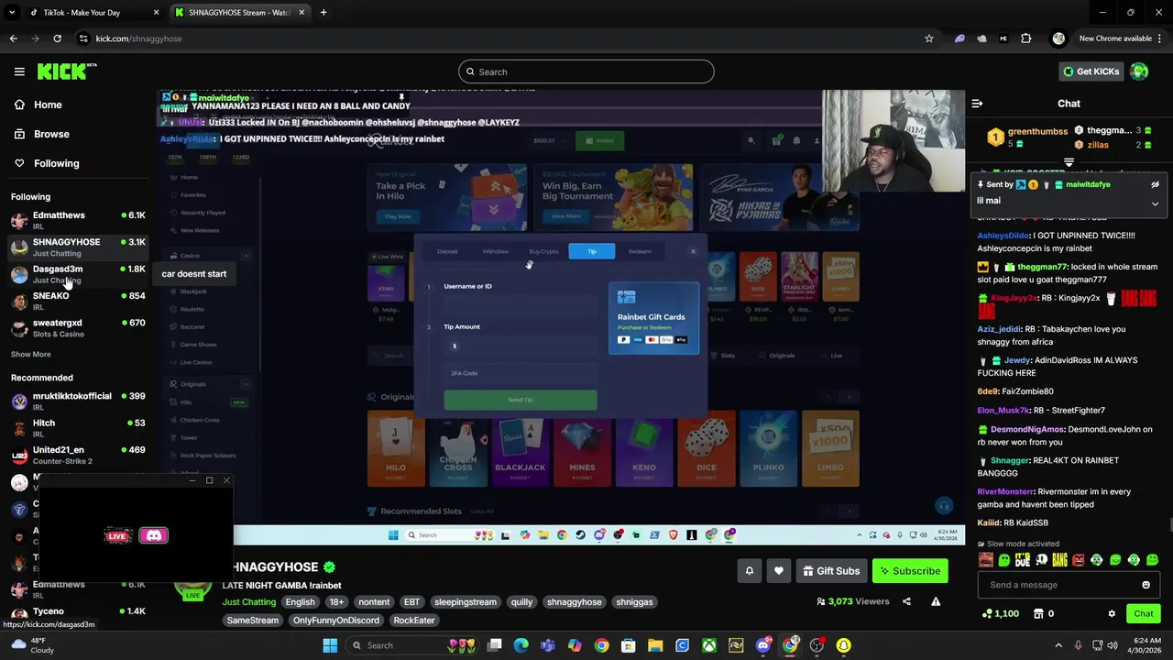Report the stream warning icon
The width and height of the screenshot is (1173, 660).
click(x=936, y=601)
